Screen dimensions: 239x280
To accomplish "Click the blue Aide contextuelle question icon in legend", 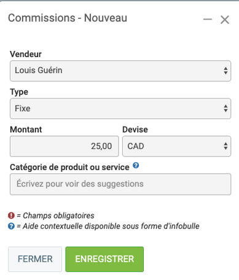I will pyautogui.click(x=11, y=226).
